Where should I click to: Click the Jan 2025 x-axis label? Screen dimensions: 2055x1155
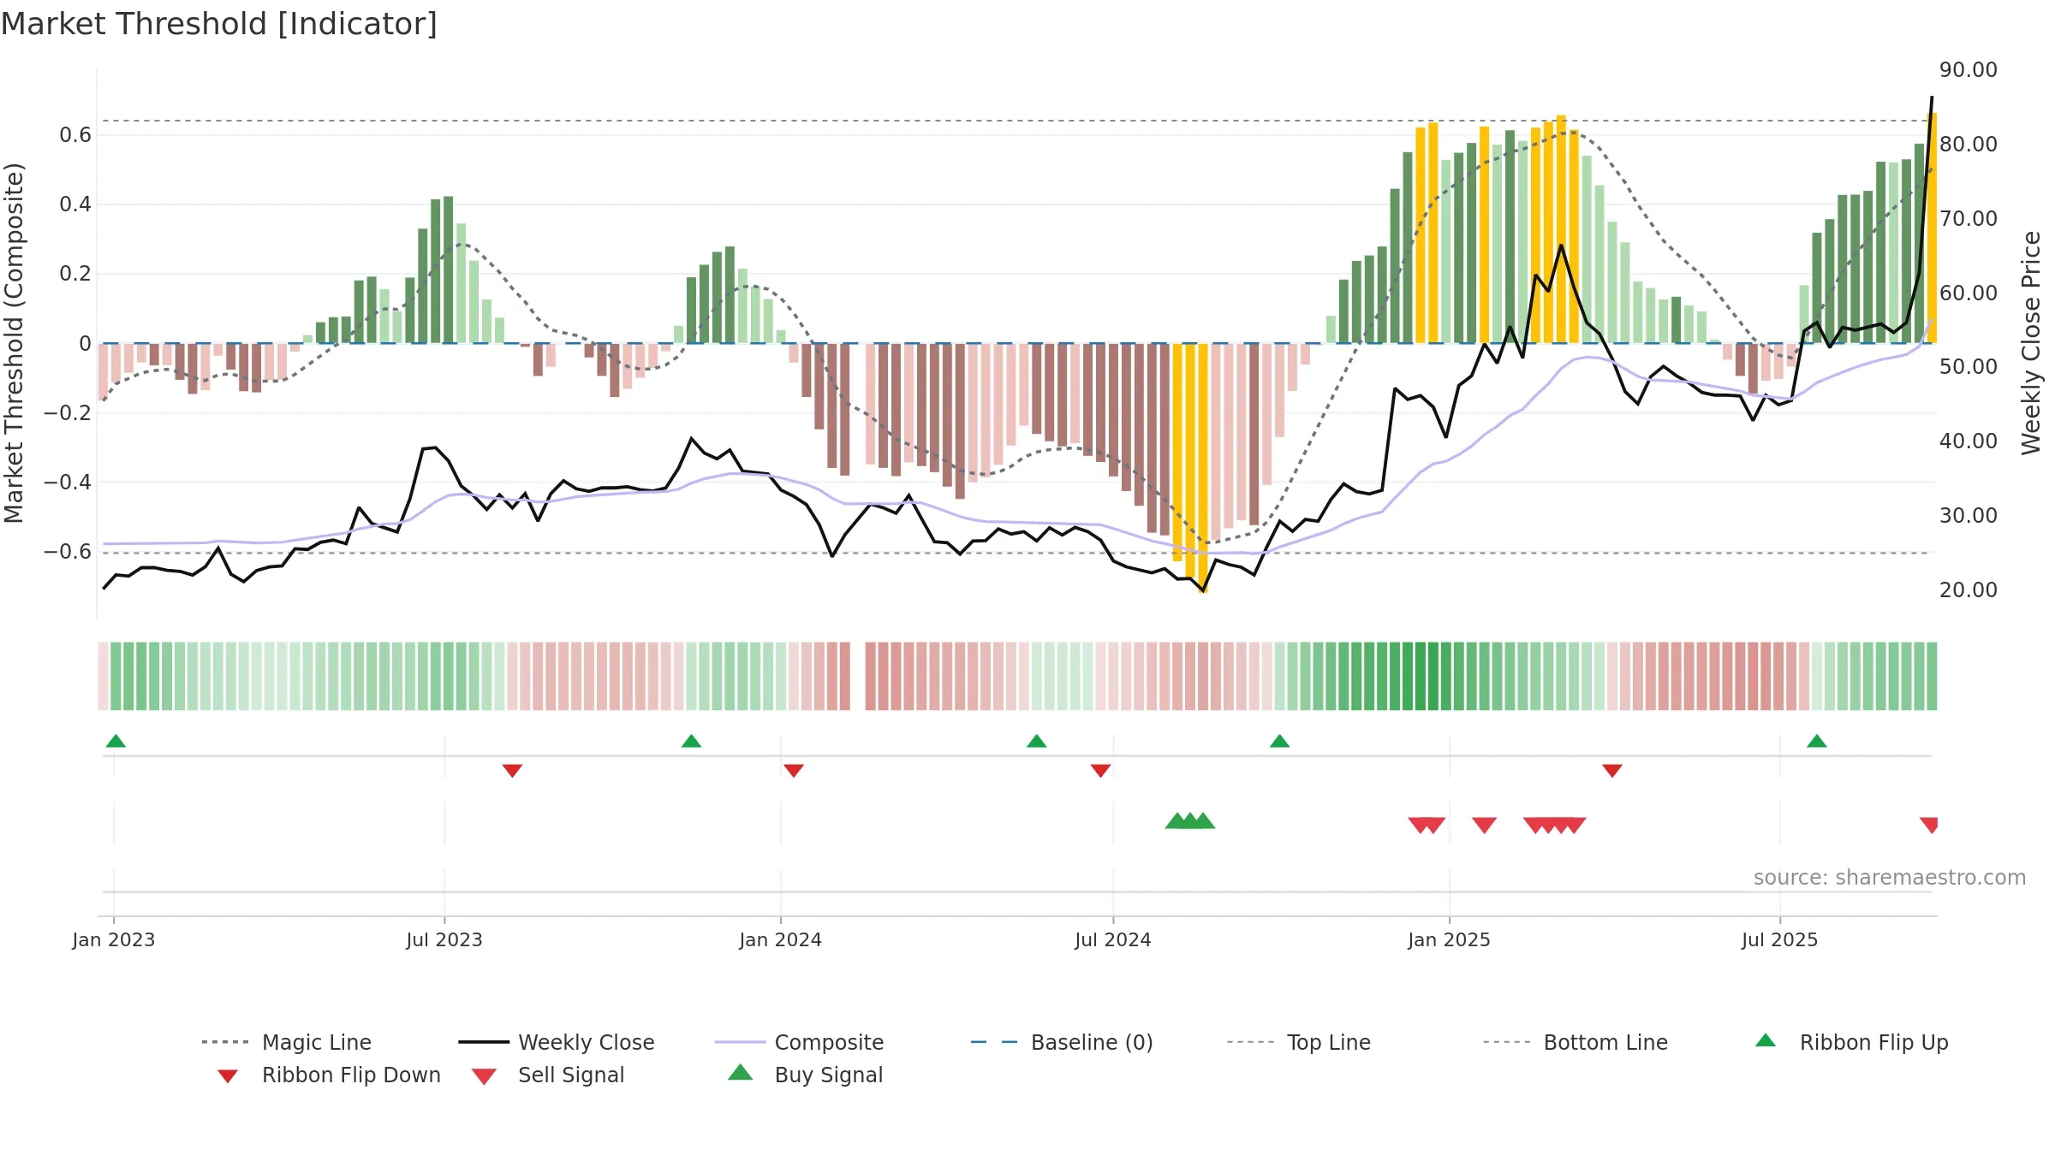point(1449,939)
